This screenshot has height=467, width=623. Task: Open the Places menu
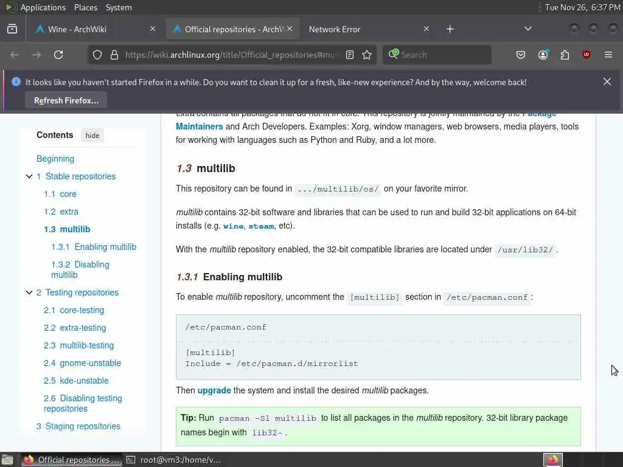[85, 7]
